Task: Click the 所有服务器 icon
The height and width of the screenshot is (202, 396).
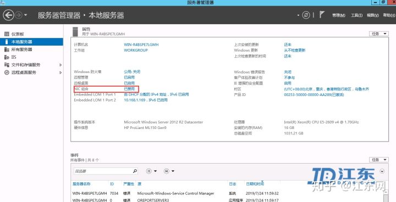Action: coord(7,49)
